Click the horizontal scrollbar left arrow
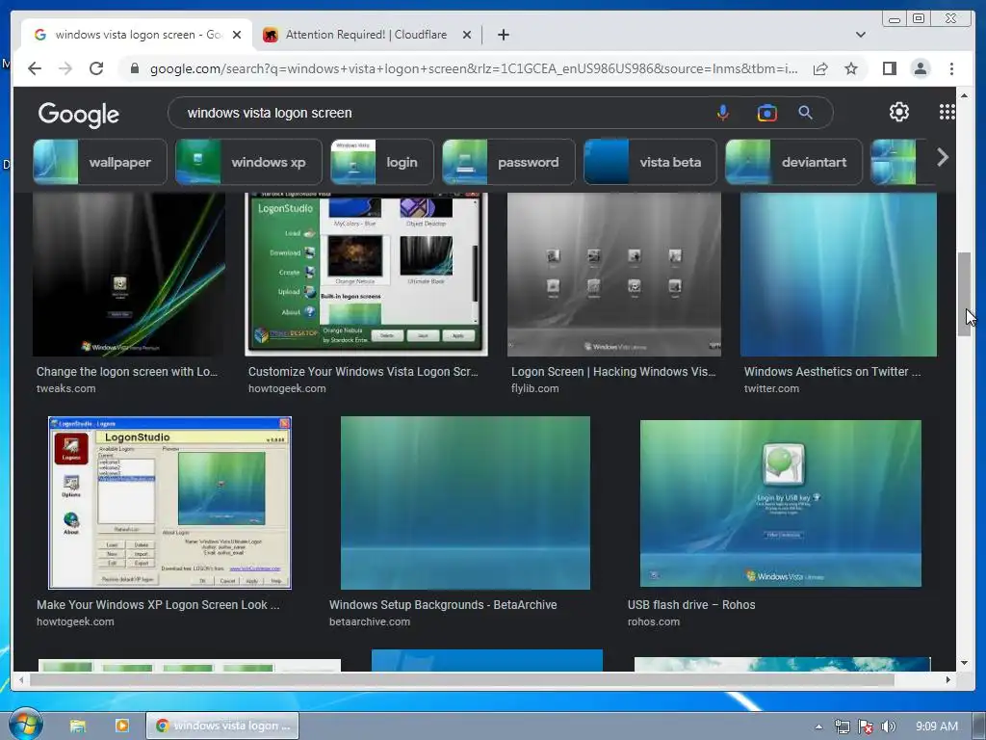The height and width of the screenshot is (740, 986). click(x=22, y=679)
